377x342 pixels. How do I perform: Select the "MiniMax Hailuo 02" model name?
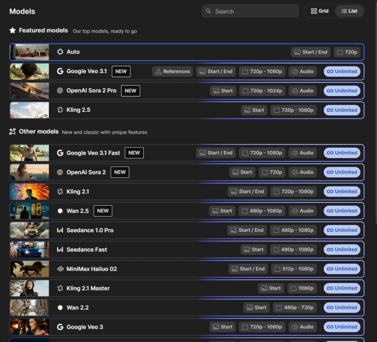click(x=92, y=269)
